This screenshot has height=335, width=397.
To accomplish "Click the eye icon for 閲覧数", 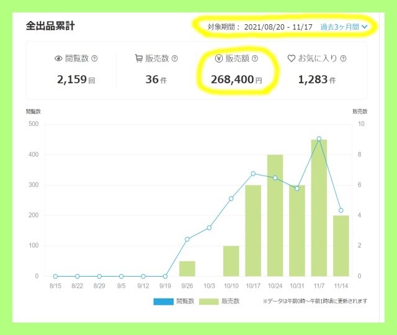I will coord(58,59).
